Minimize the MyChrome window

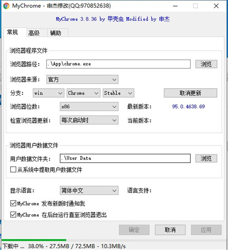[179, 6]
